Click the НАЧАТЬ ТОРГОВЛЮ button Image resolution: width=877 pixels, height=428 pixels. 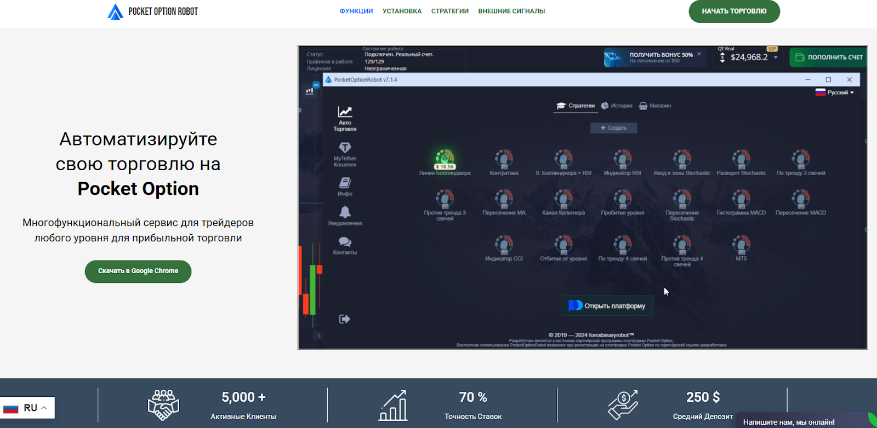click(734, 11)
